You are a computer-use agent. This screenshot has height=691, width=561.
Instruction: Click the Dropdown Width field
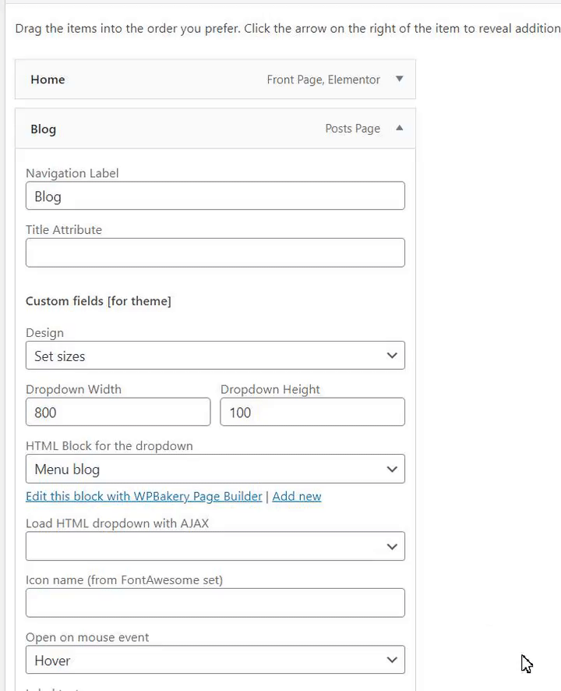click(118, 412)
